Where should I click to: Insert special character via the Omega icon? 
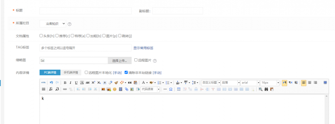(171, 89)
